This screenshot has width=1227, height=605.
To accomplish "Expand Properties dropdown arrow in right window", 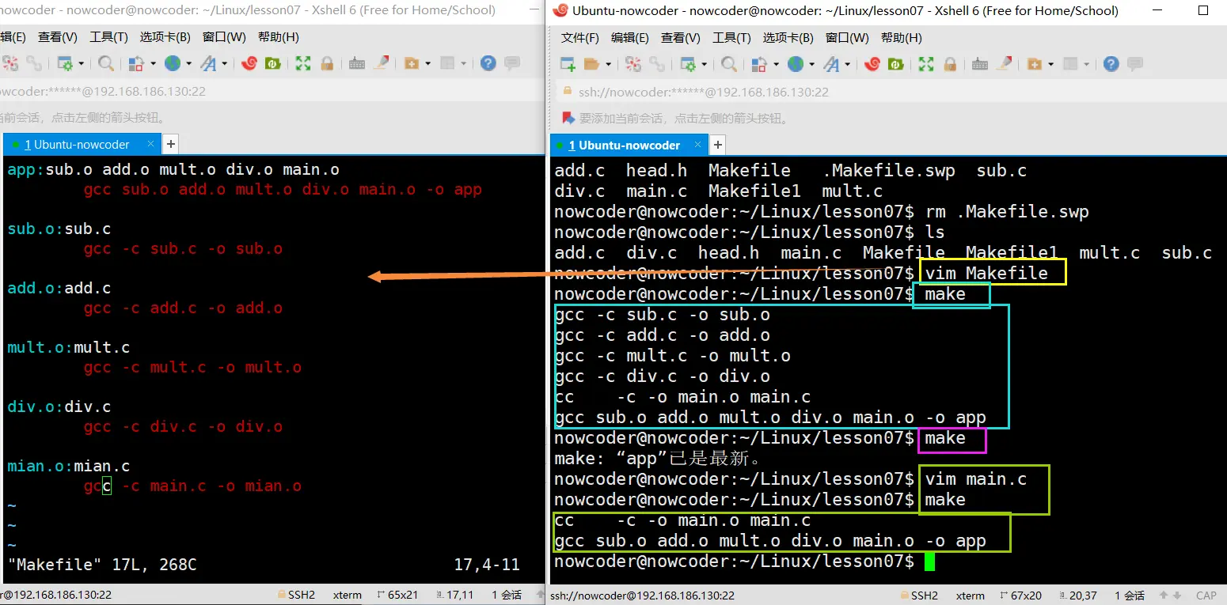I will 703,64.
